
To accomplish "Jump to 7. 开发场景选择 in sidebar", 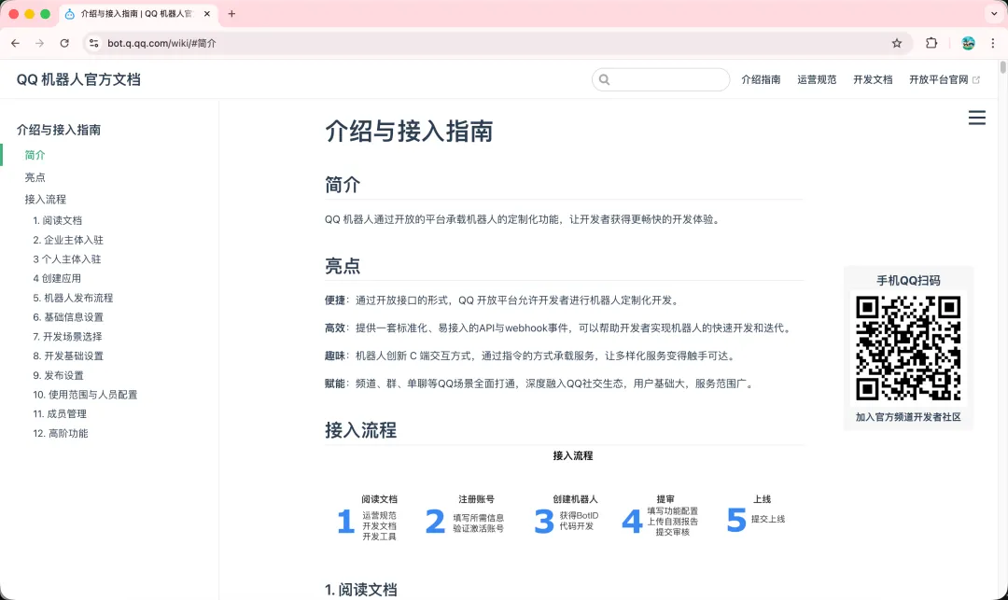I will 67,336.
